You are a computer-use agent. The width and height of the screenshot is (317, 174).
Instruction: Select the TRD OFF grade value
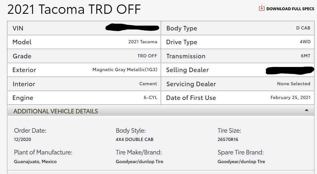pos(147,56)
